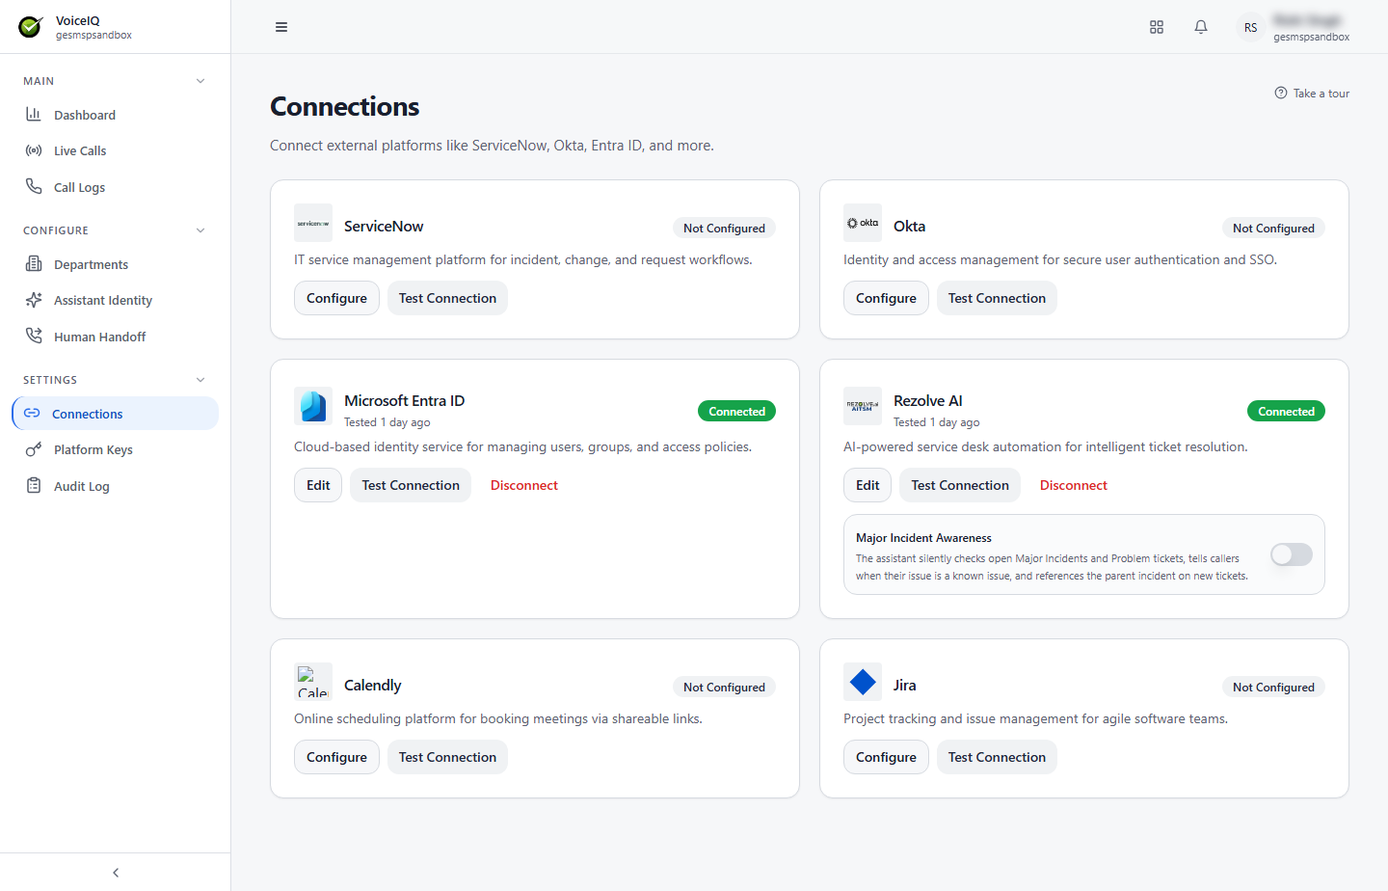Disconnect Microsoft Entra ID
The width and height of the screenshot is (1388, 891).
coord(524,485)
